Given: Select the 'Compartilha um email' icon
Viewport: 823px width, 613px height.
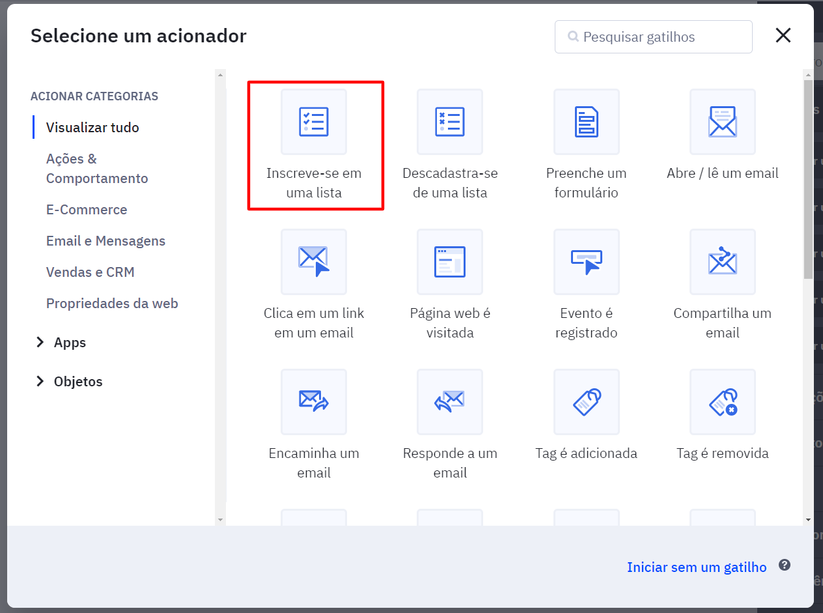Looking at the screenshot, I should pyautogui.click(x=723, y=262).
